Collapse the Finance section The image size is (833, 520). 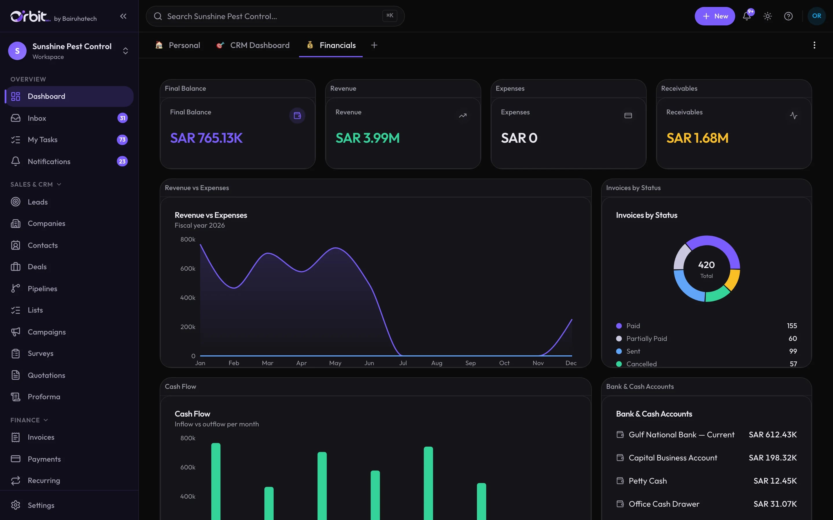pyautogui.click(x=29, y=420)
